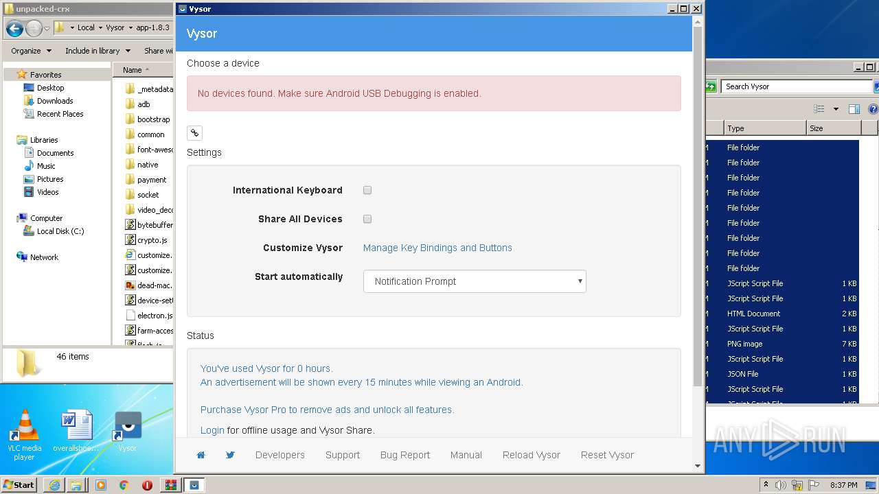
Task: Launch Google Chrome from the taskbar
Action: click(x=124, y=485)
